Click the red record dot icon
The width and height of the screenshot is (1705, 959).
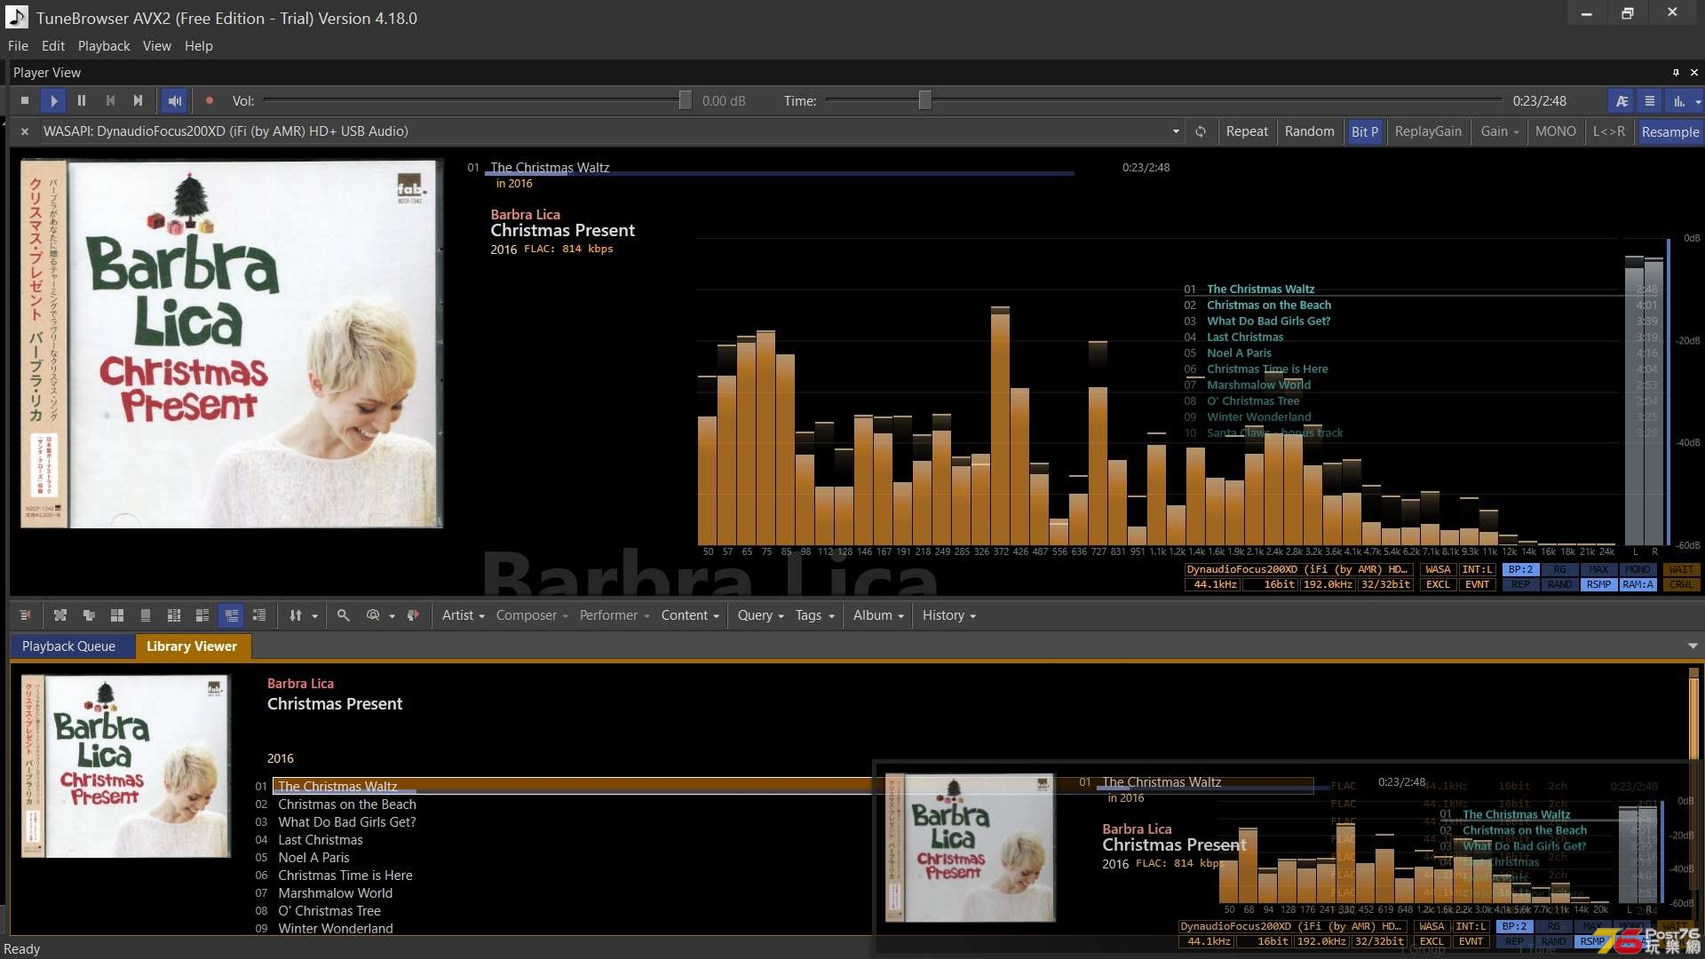coord(210,101)
